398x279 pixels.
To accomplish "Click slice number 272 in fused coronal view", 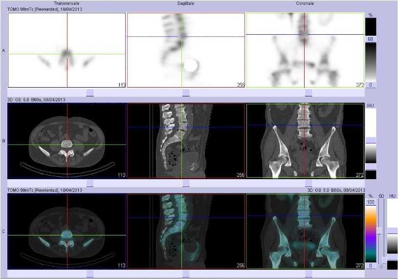I will coord(360,265).
